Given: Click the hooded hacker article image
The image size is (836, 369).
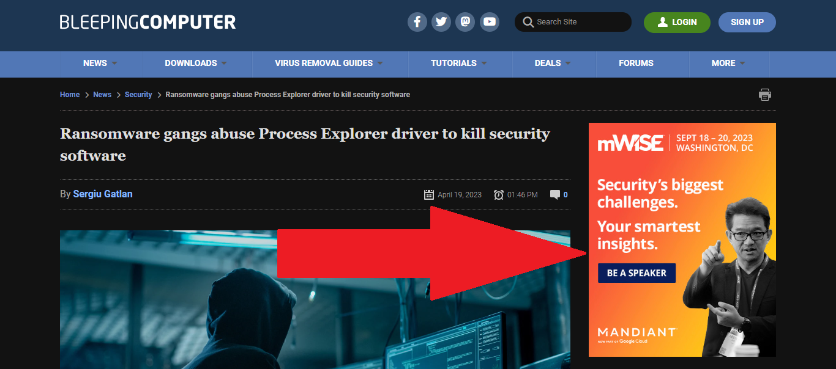Looking at the screenshot, I should coord(315,299).
